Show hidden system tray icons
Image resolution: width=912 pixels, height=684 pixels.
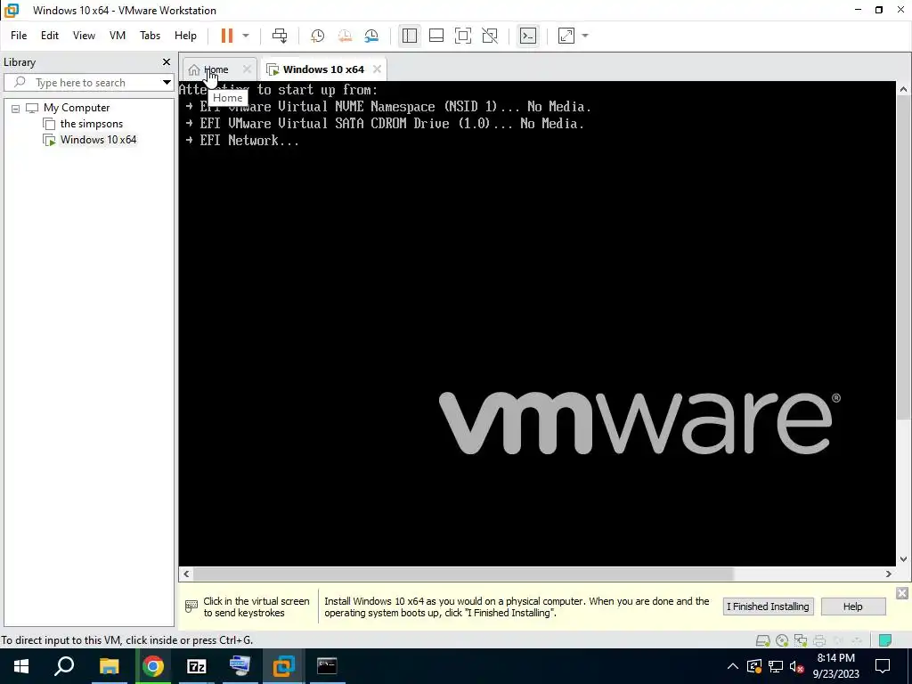click(733, 666)
